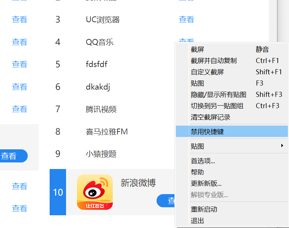Click 清空截屏记录 menu entry
Screen dimensions: 289x228
[x=232, y=117]
